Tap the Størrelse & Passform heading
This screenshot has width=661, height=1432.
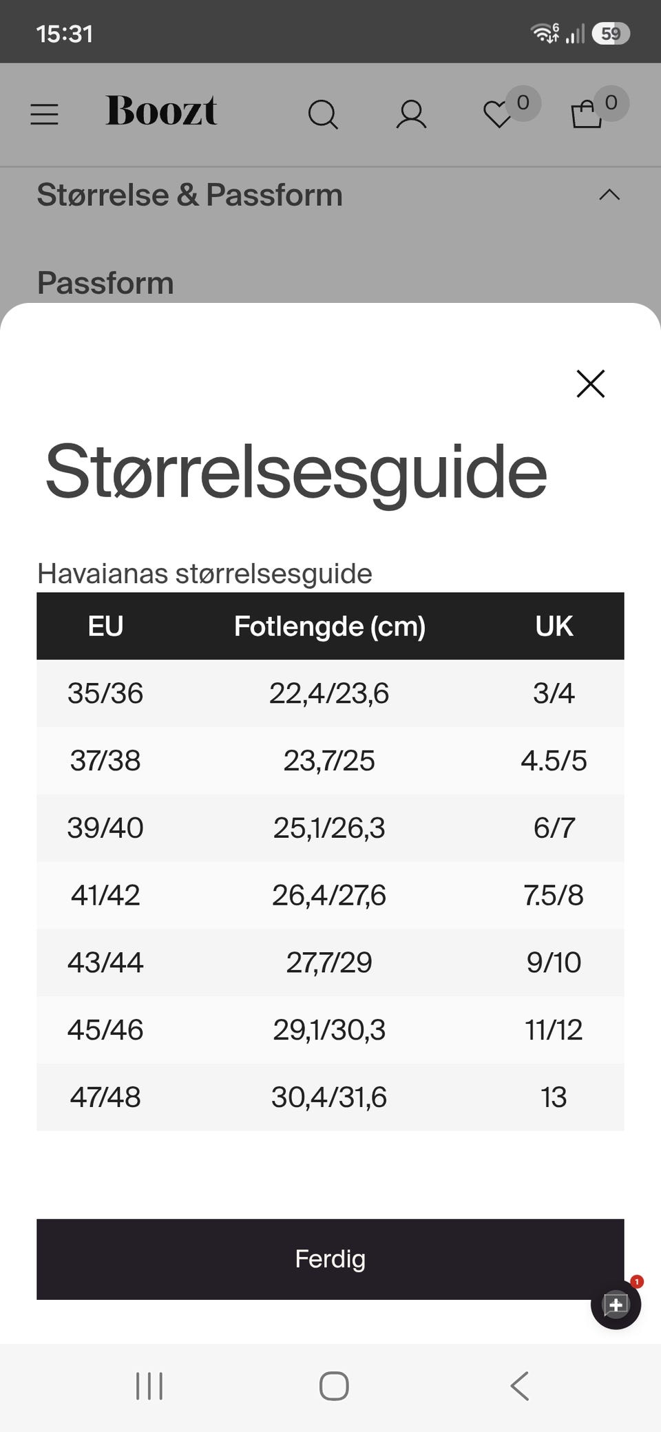[x=189, y=195]
